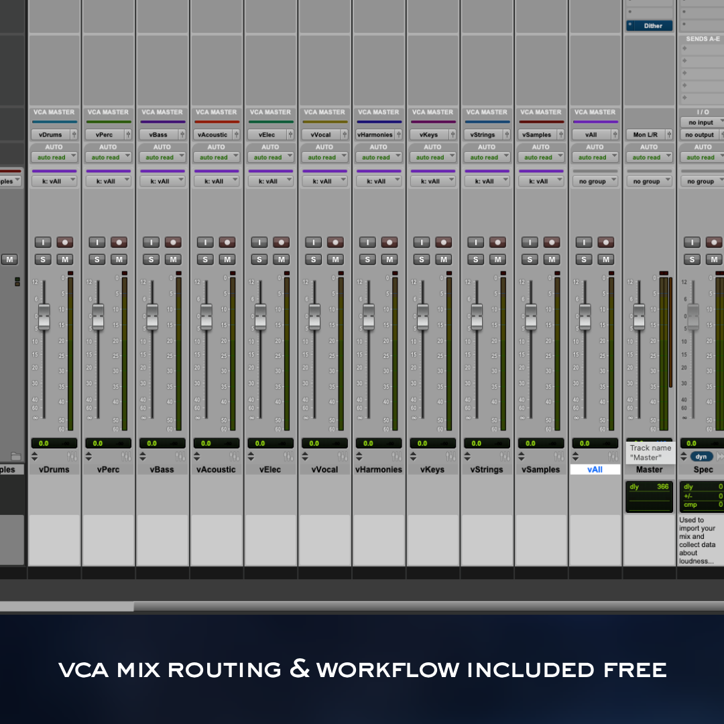Mute the vVocal track
Image resolution: width=724 pixels, height=724 pixels.
(x=335, y=259)
